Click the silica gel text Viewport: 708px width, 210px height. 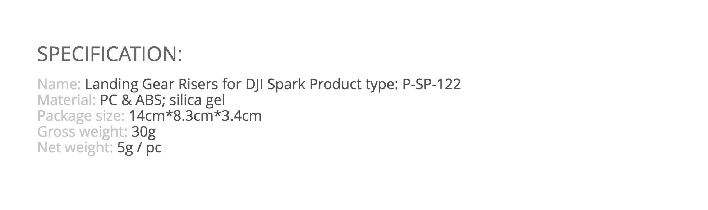197,101
